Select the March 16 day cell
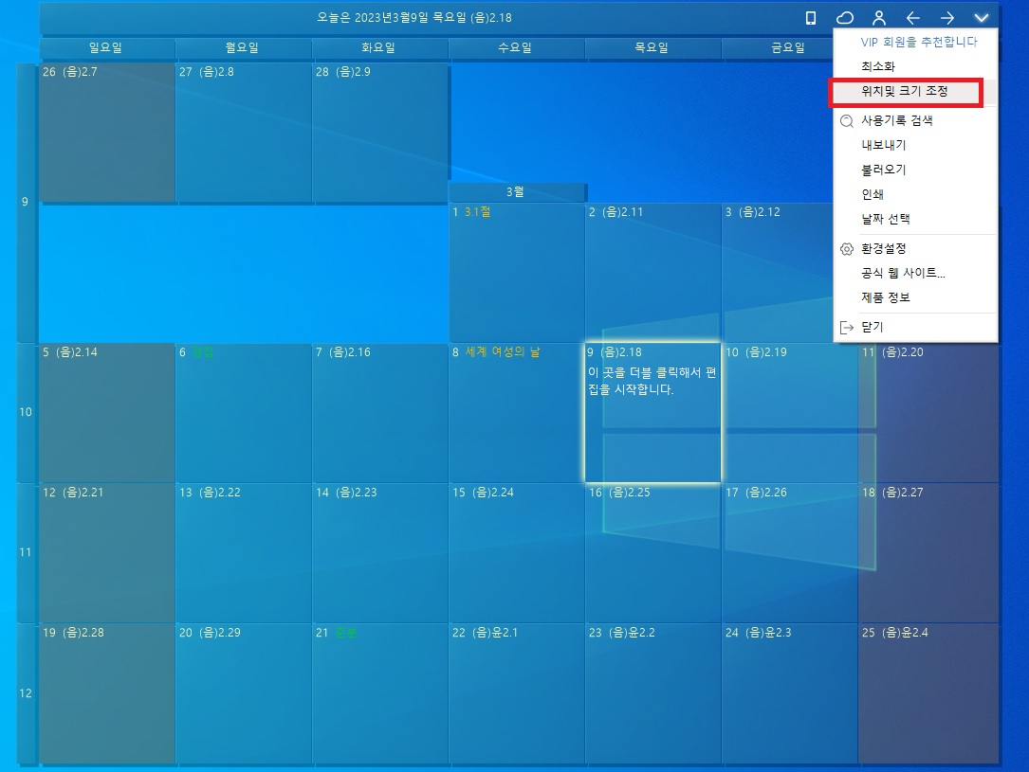Viewport: 1029px width, 772px height. click(653, 553)
